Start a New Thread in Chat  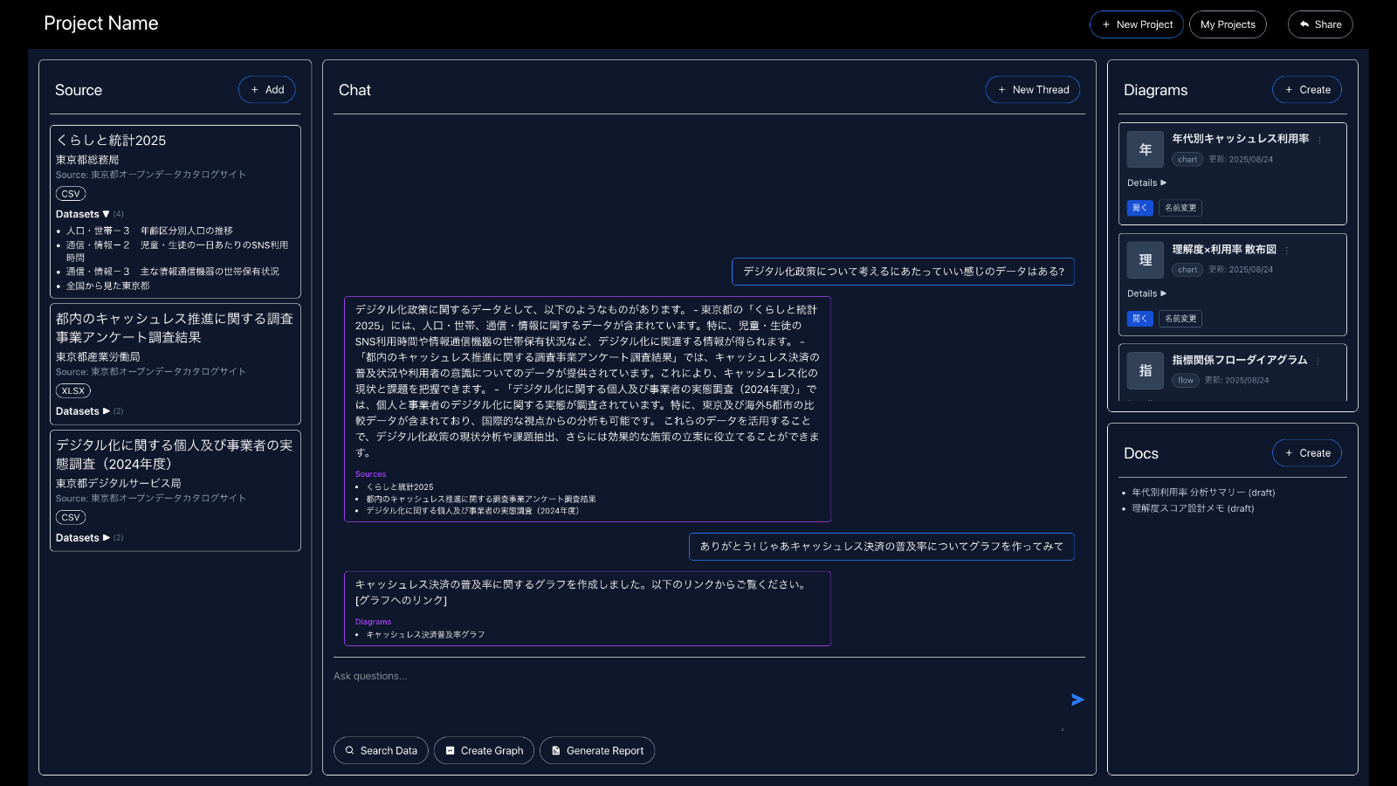click(1033, 90)
